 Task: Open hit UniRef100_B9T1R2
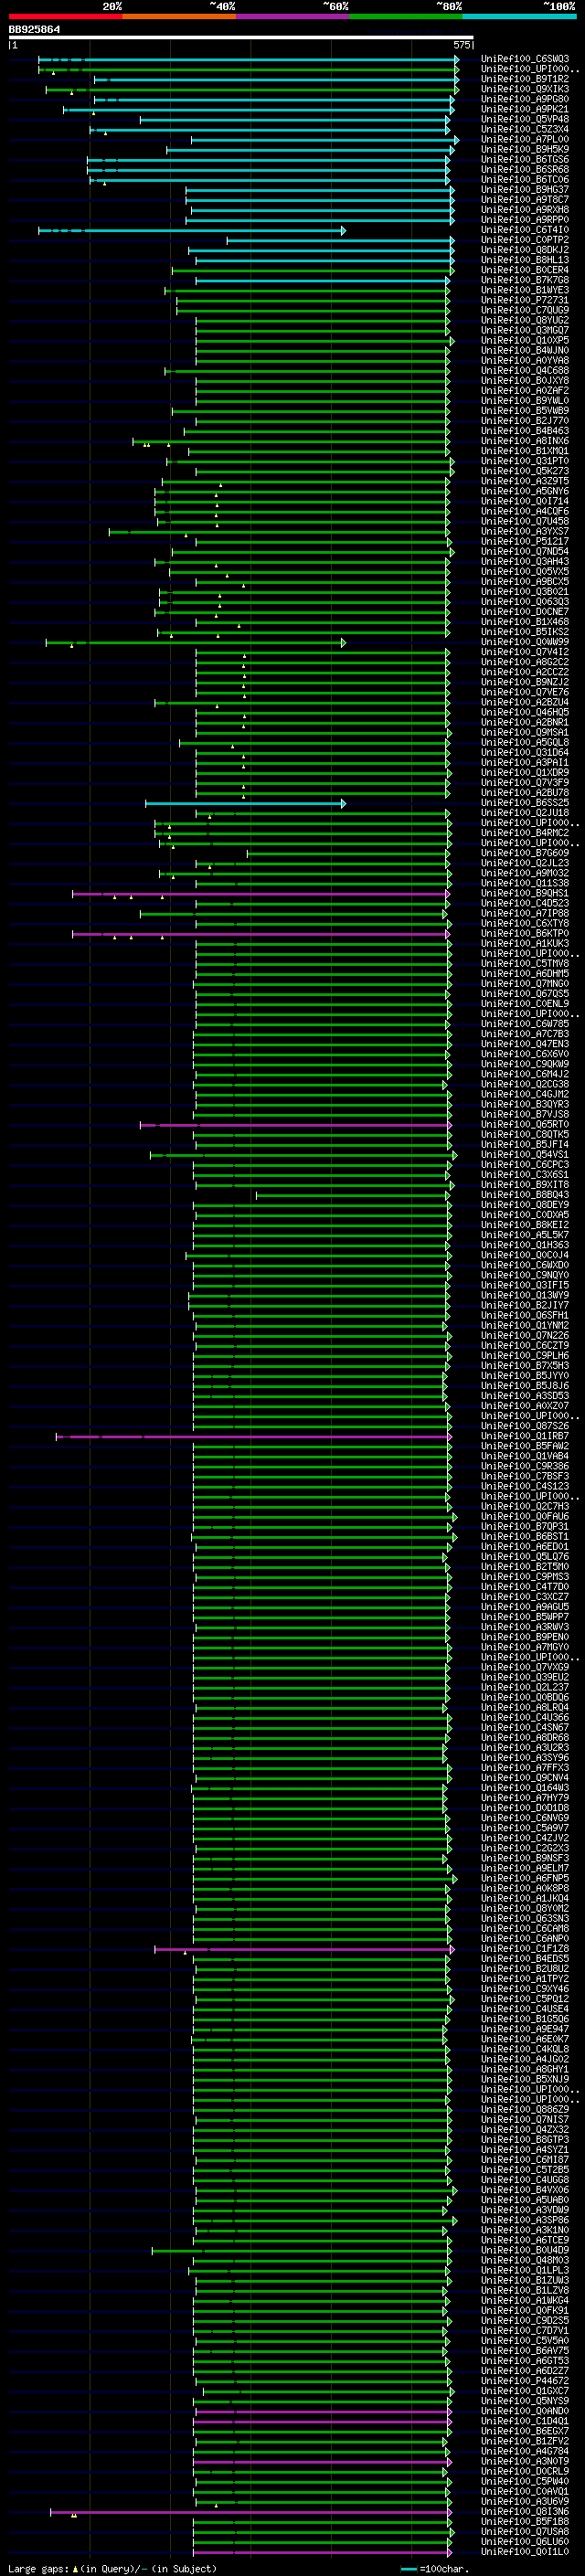point(525,79)
